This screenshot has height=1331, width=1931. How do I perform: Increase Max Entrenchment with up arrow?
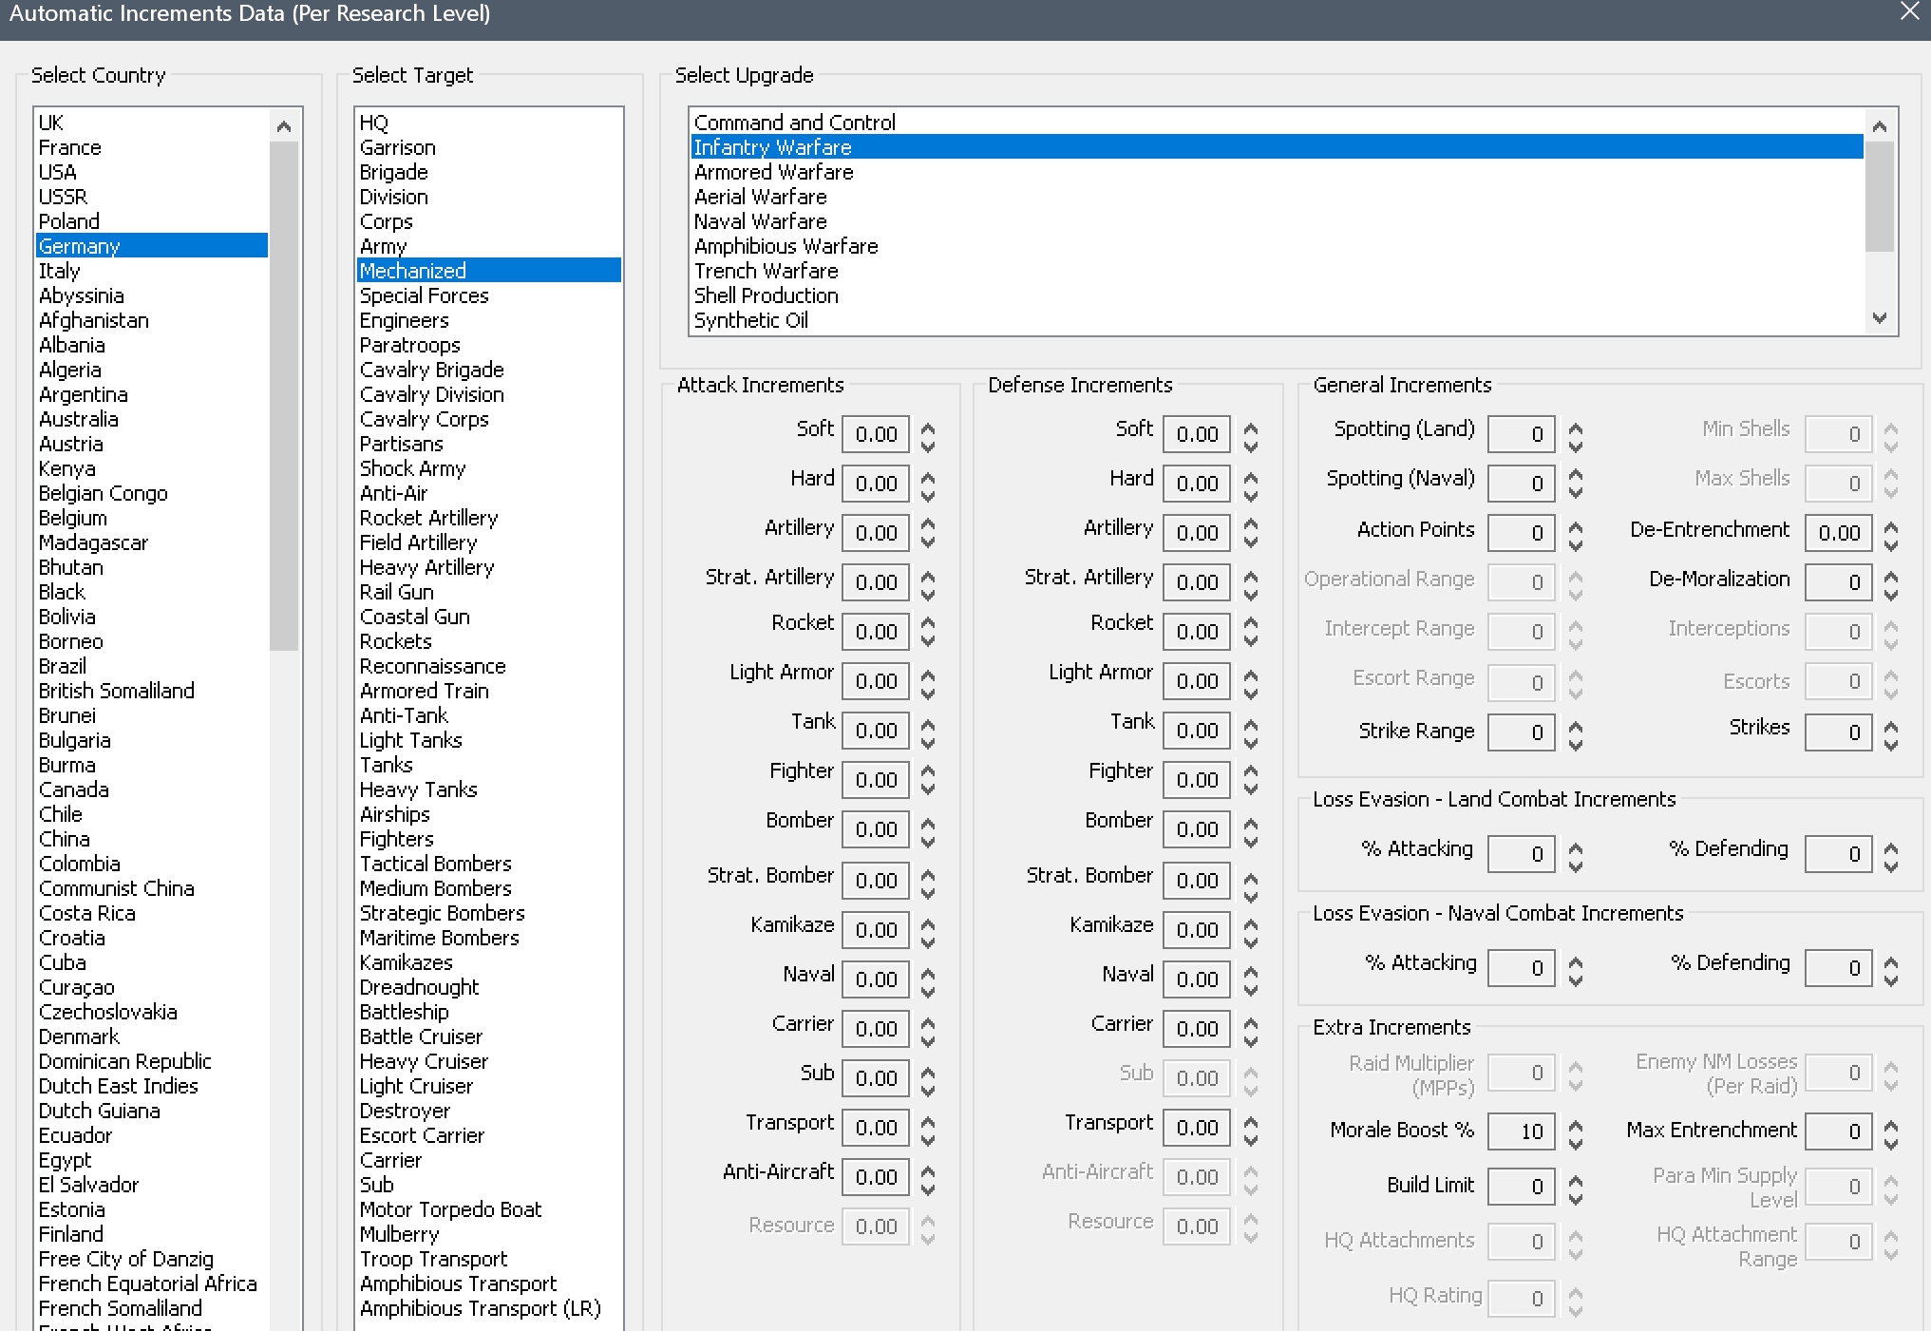click(x=1891, y=1124)
